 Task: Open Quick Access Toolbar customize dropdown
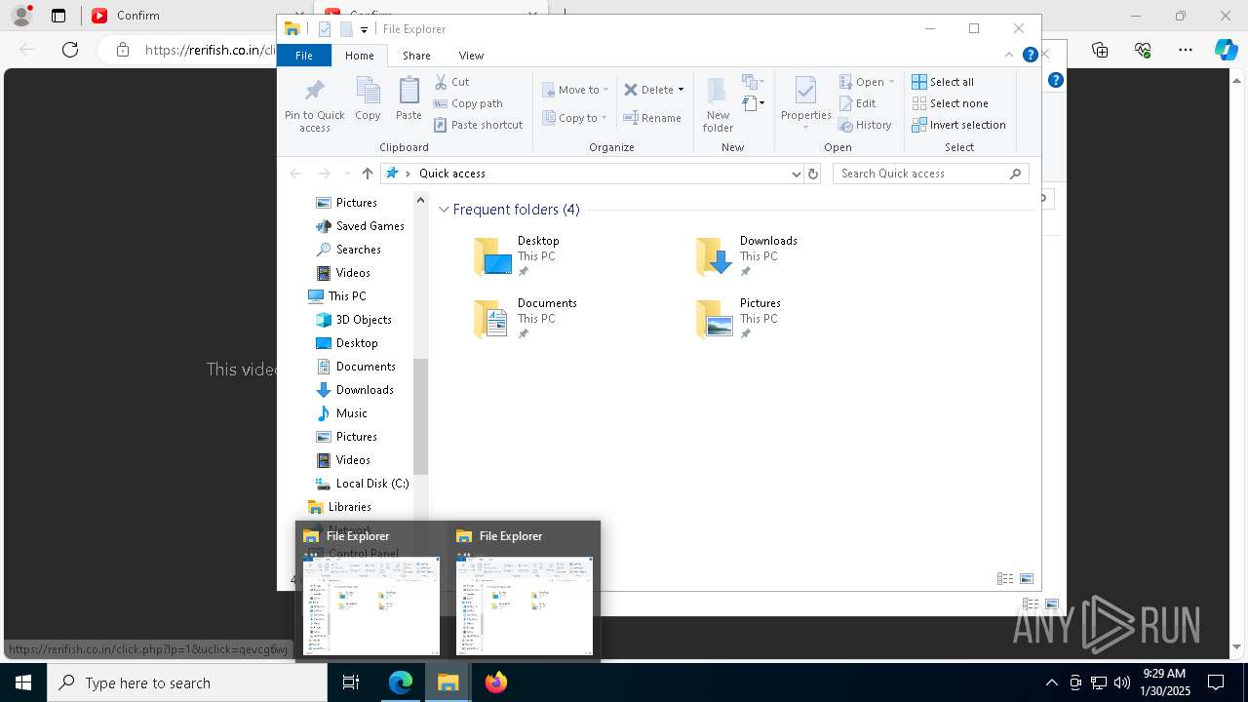364,29
